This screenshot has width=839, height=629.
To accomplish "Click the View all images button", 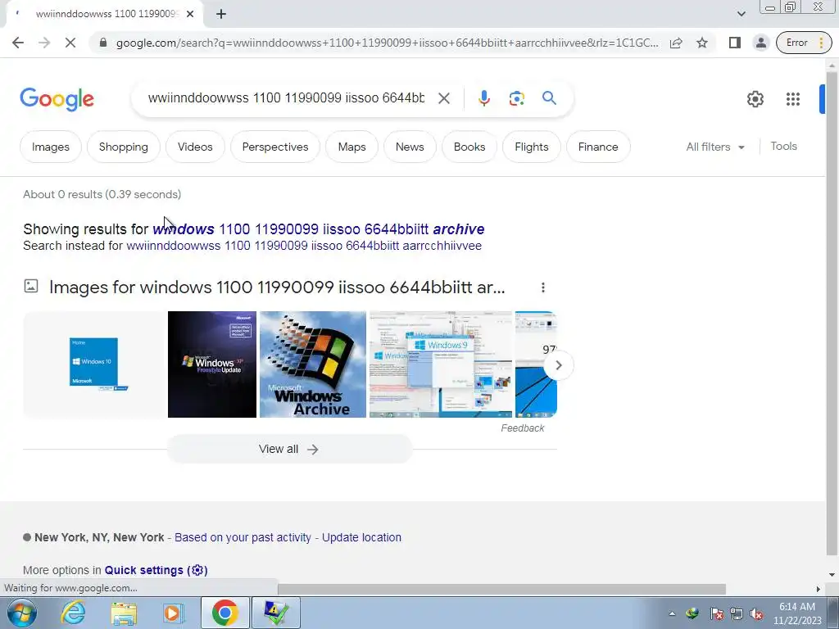I will pos(289,450).
